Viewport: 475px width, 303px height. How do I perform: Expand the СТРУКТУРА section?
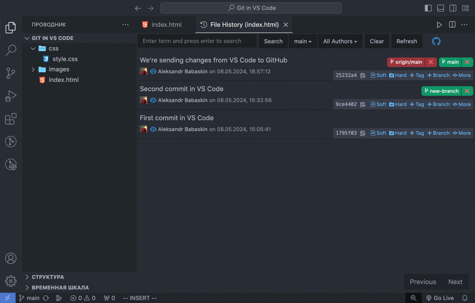click(x=27, y=277)
